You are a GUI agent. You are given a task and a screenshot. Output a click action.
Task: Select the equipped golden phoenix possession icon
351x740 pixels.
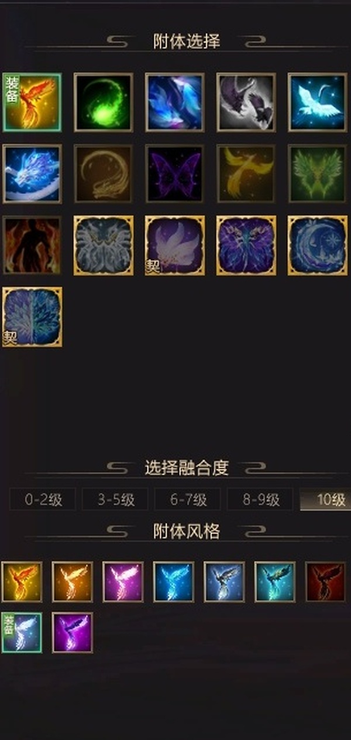pyautogui.click(x=32, y=102)
